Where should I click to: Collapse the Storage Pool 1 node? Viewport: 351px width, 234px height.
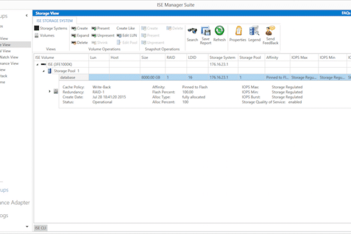tap(44, 71)
